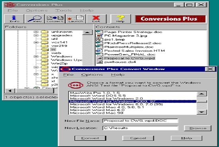Select Microsoft Word for Windows 2000, 97
Viewport: 219px width, 147px height.
[x=133, y=101]
